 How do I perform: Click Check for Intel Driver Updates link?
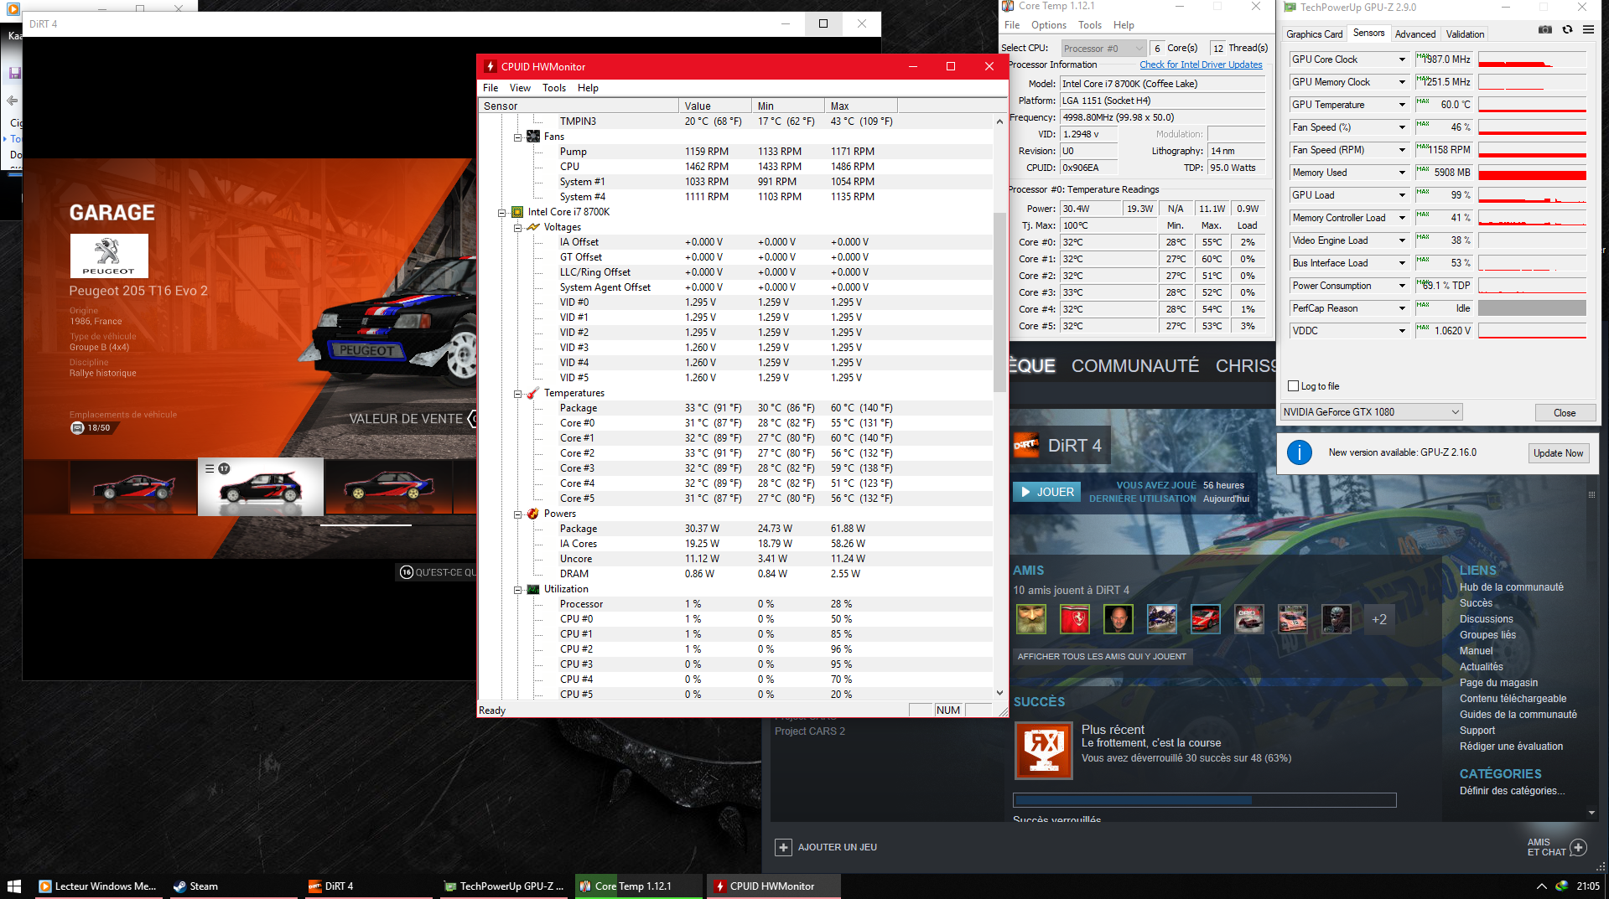coord(1201,65)
